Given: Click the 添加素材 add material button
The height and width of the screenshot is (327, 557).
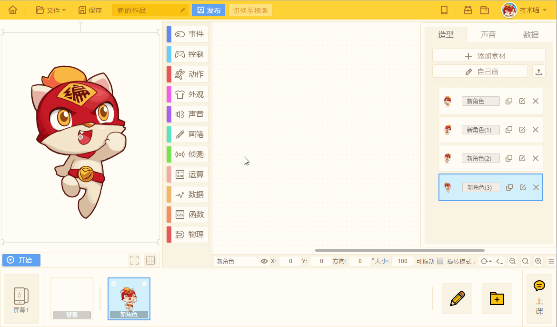Looking at the screenshot, I should point(489,56).
